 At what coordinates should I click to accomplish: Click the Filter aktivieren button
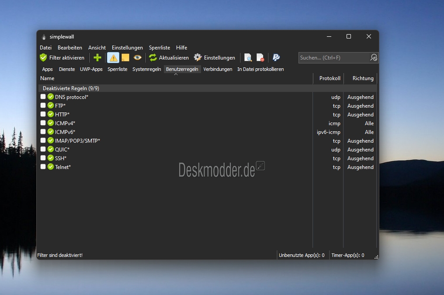(x=62, y=58)
